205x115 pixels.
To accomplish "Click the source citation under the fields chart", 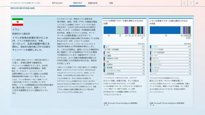I will coord(120,104).
